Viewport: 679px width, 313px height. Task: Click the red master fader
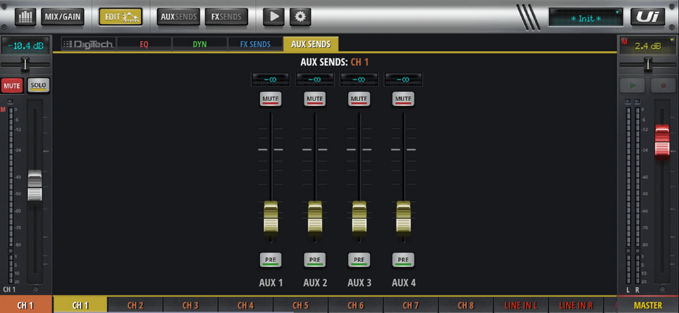[662, 141]
